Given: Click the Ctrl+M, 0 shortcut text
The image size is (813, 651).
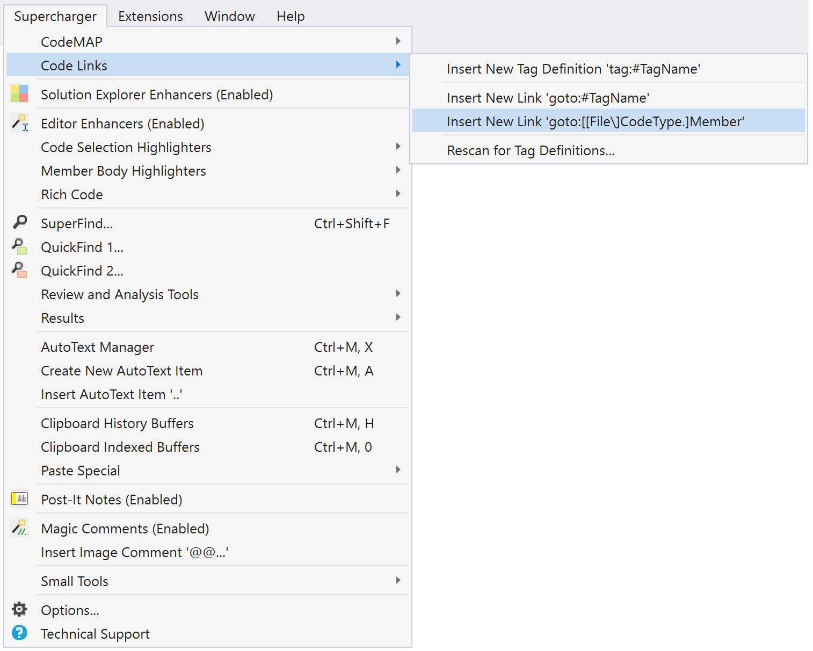Looking at the screenshot, I should [x=343, y=447].
